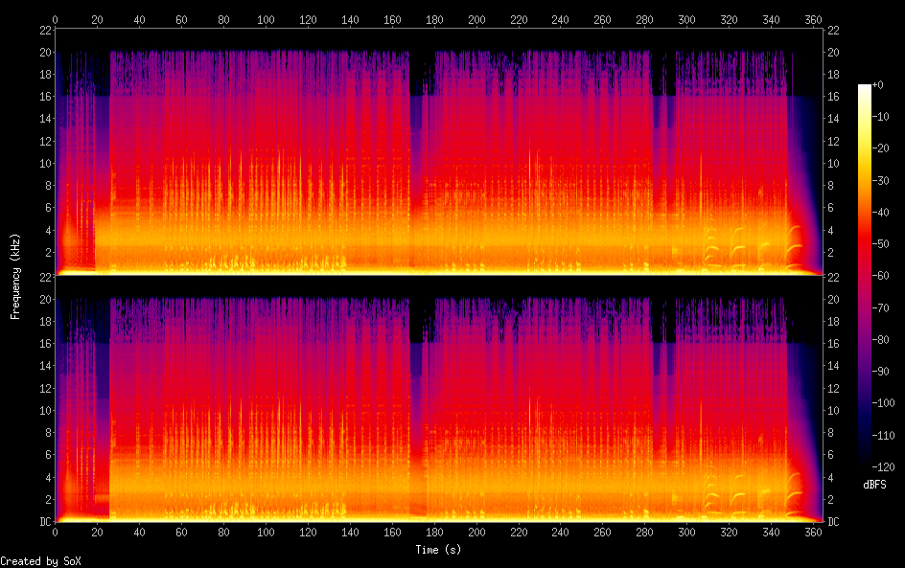The image size is (905, 568).
Task: Select the 240 tick on the bottom time axis
Action: (561, 532)
